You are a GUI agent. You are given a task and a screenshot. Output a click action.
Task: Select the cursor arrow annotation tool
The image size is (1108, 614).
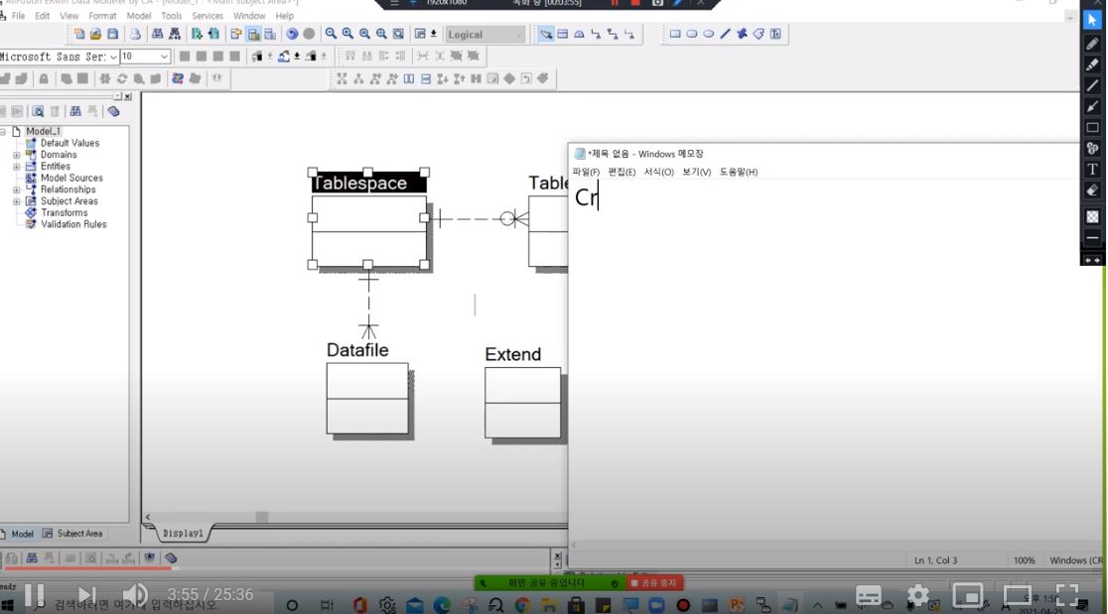coord(1092,21)
